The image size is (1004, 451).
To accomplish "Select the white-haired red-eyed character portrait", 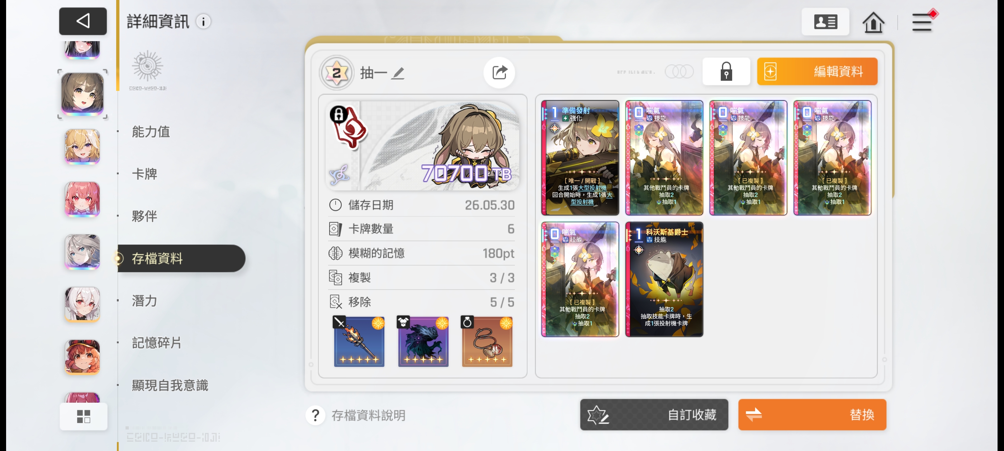I will pos(82,304).
